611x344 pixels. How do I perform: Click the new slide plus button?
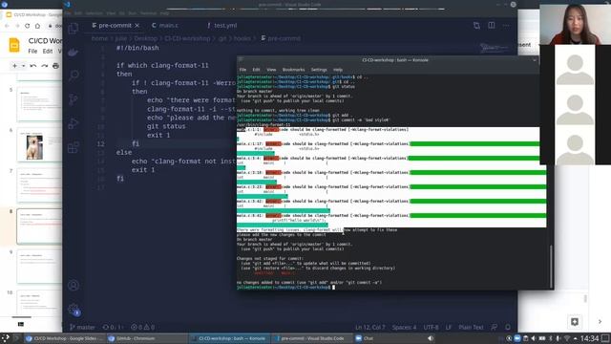[14, 66]
